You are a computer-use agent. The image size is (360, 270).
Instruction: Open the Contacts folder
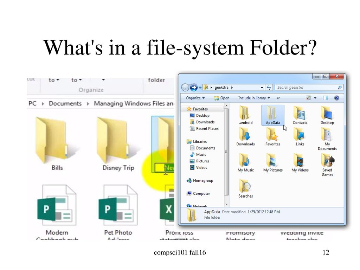[300, 115]
